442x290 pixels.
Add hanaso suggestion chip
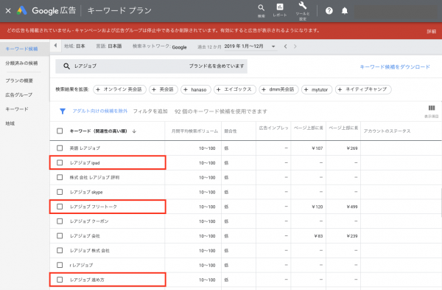click(x=196, y=89)
